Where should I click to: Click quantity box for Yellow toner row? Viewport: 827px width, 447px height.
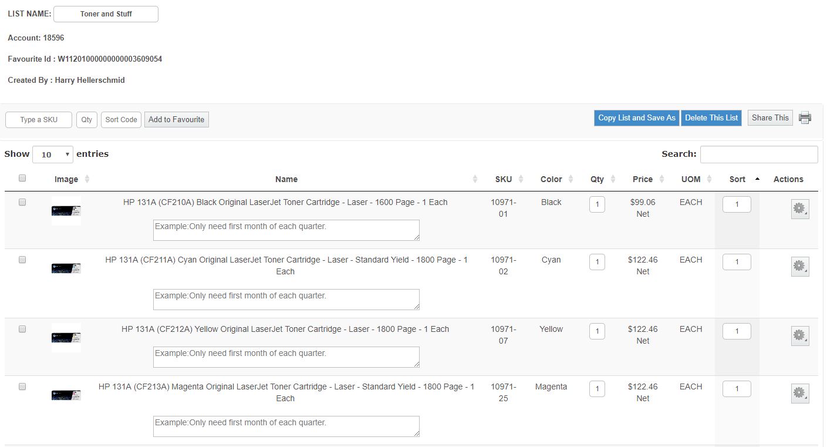point(597,331)
